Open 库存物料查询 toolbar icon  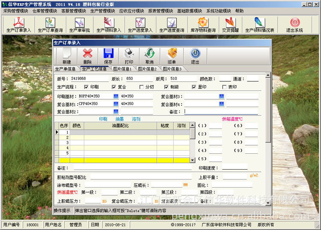tap(203, 25)
